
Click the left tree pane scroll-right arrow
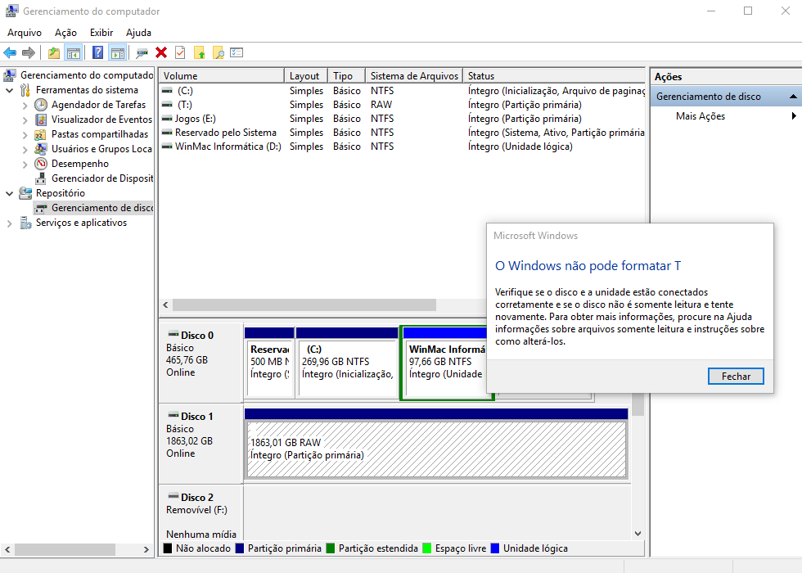tap(146, 549)
